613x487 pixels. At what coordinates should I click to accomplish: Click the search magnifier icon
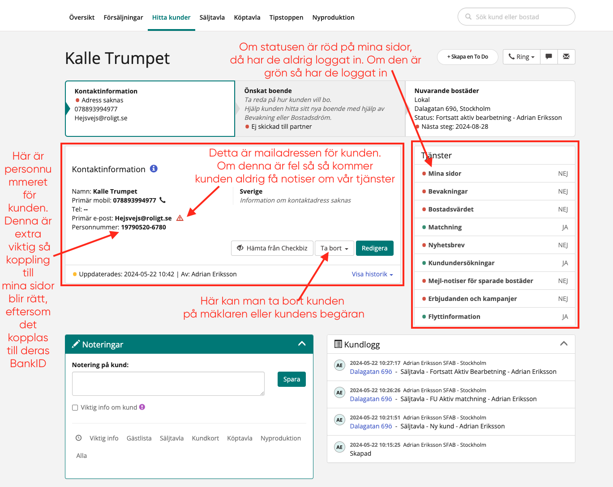[468, 17]
